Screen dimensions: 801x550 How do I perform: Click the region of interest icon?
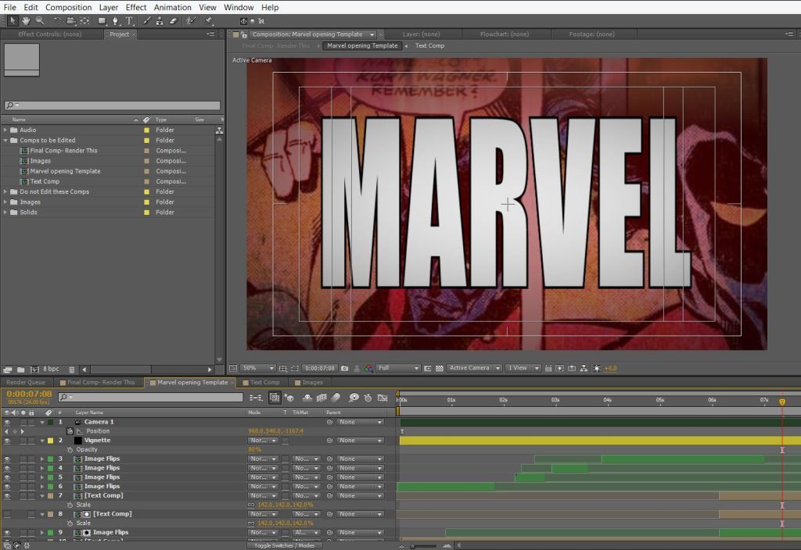(x=295, y=369)
